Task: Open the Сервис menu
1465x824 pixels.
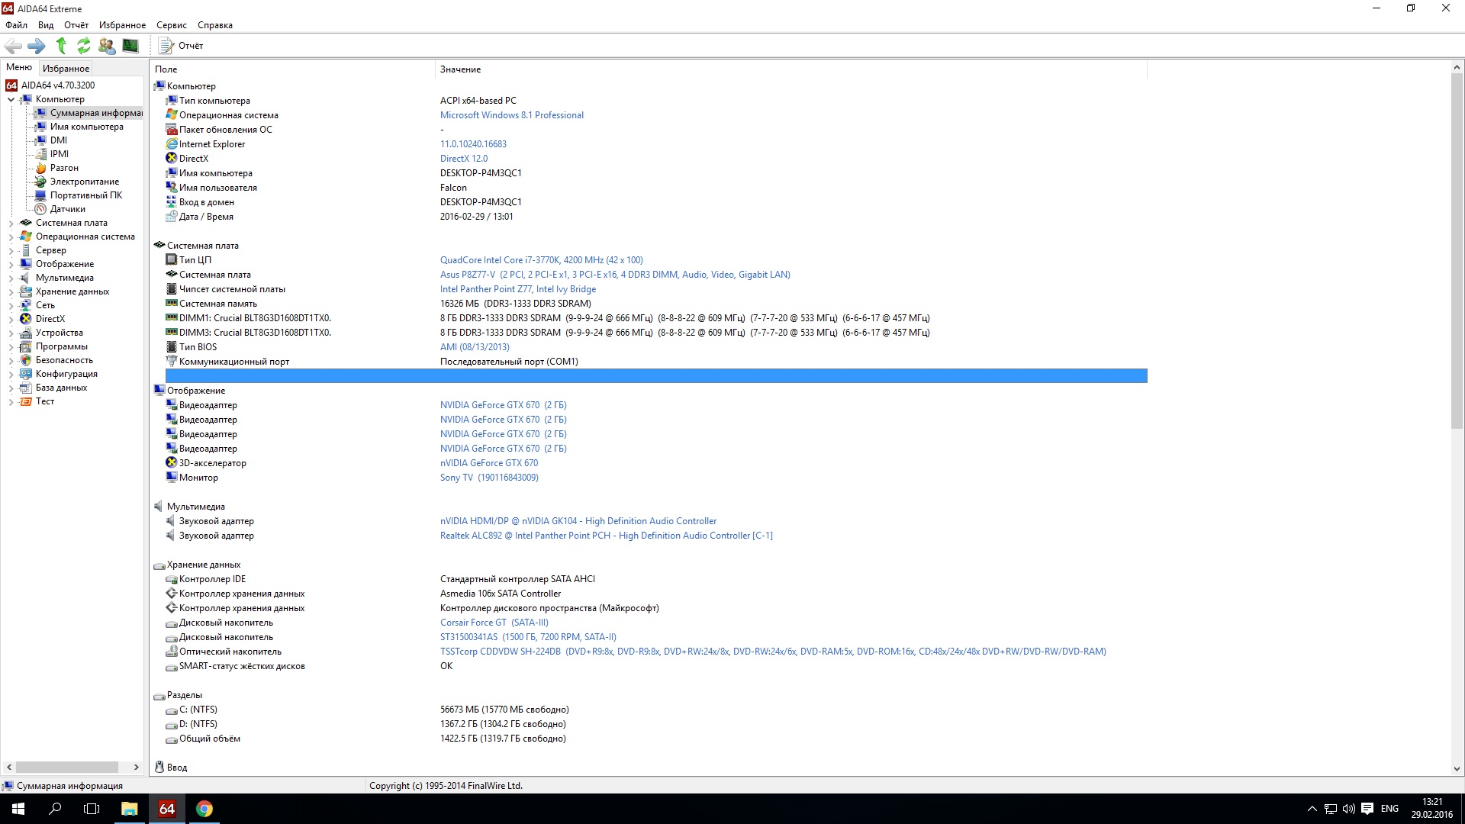Action: (172, 25)
